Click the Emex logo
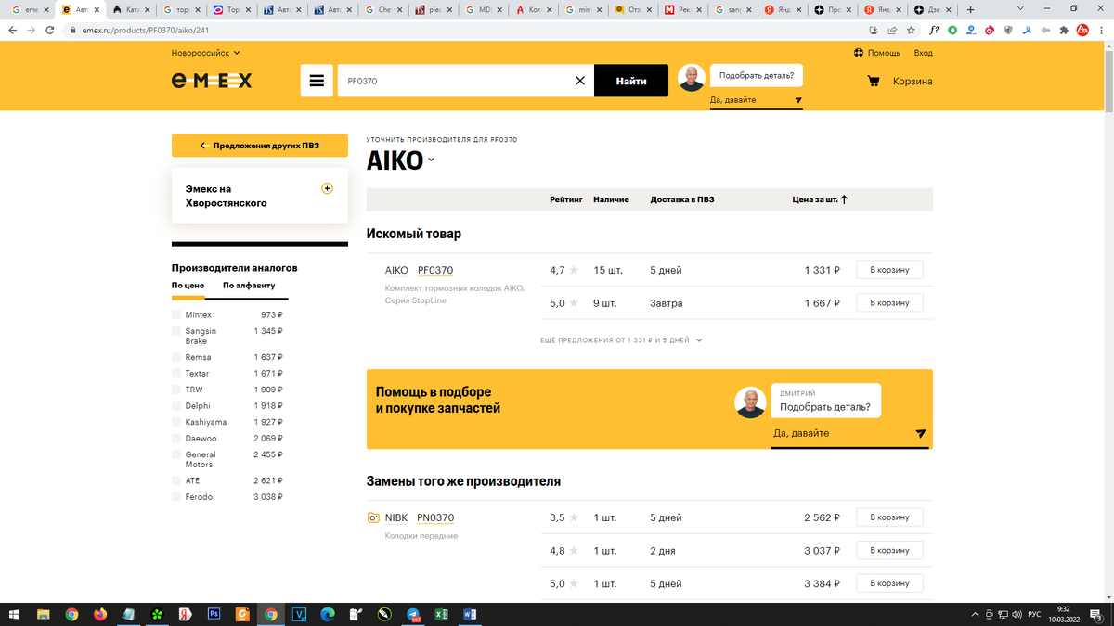Screen dimensions: 1114x626 point(212,81)
